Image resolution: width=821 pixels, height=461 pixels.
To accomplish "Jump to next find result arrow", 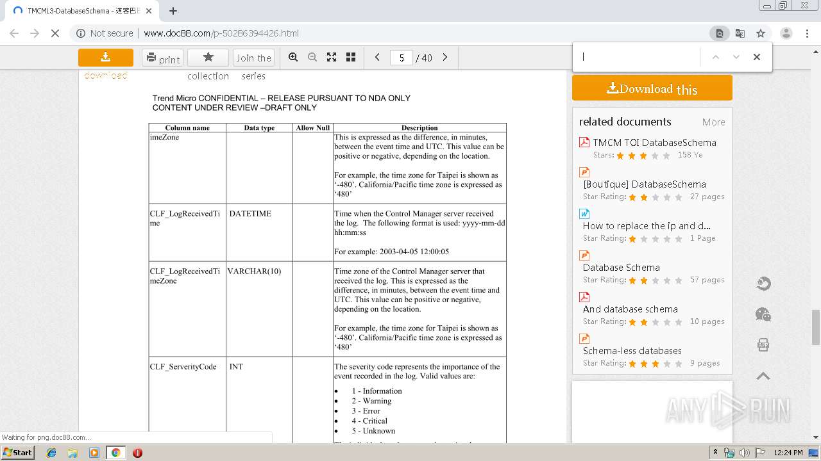I will (736, 57).
